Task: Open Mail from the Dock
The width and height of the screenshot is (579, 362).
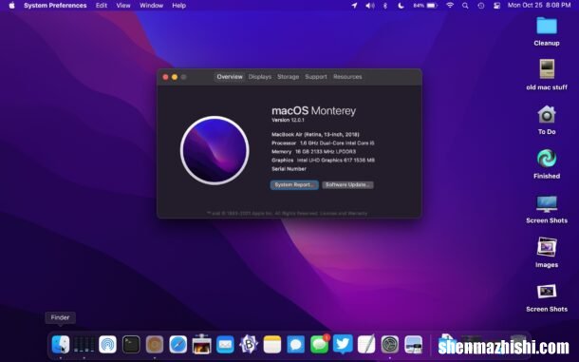Action: click(x=225, y=344)
